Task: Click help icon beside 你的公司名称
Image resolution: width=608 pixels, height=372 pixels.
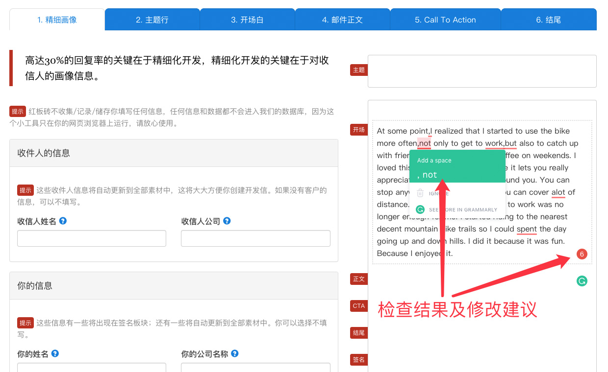Action: point(235,353)
